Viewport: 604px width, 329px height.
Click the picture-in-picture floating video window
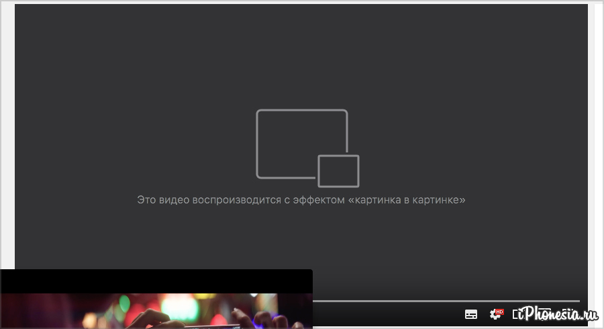pos(156,299)
